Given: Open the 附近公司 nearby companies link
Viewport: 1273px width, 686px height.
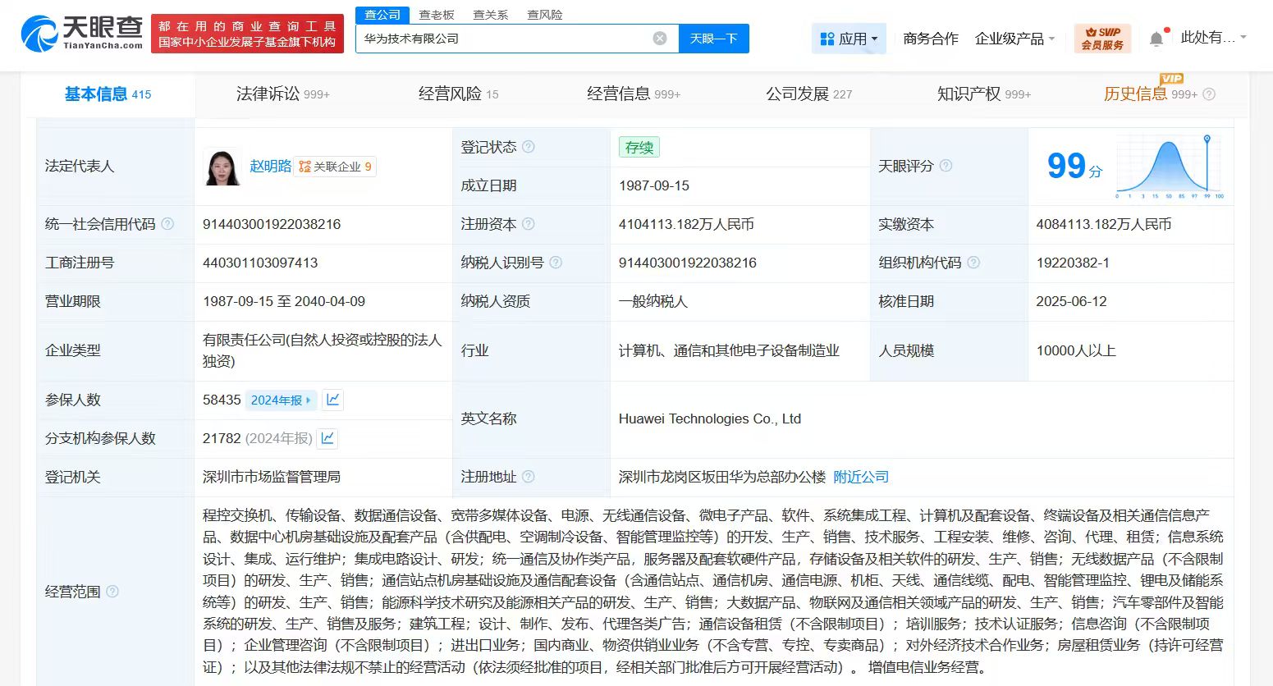Looking at the screenshot, I should click(x=861, y=477).
